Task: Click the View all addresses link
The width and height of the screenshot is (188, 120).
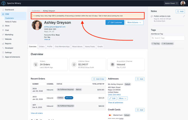Action: point(116,103)
